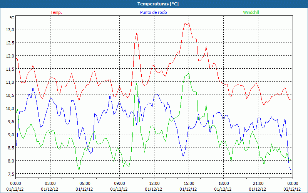Click the '9,5' y-axis value

coord(11,121)
